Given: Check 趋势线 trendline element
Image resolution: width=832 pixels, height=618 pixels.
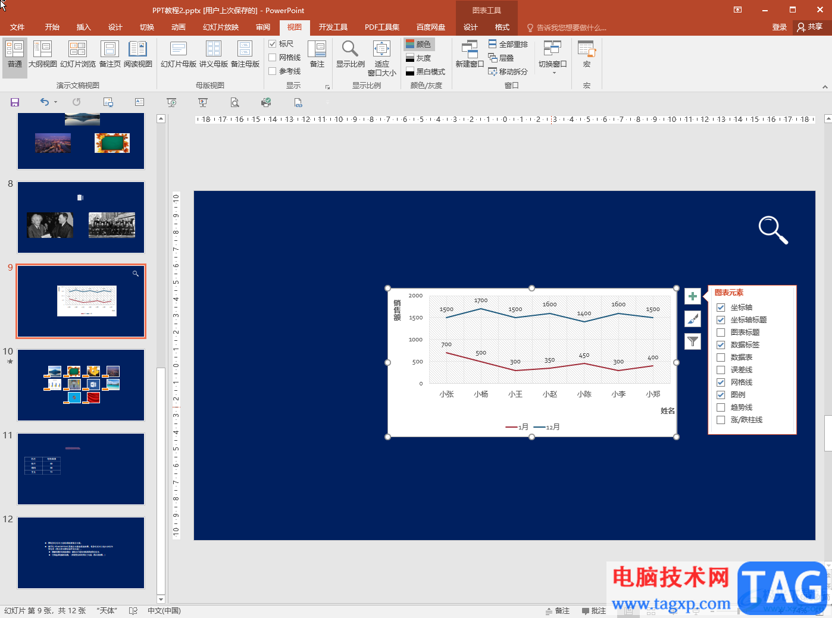Looking at the screenshot, I should tap(721, 407).
